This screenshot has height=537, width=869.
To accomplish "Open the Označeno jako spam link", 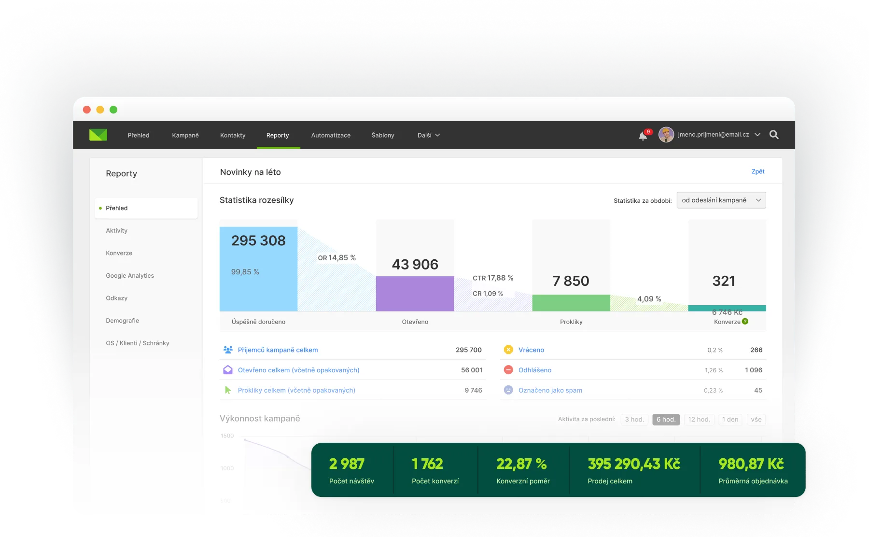I will (550, 390).
